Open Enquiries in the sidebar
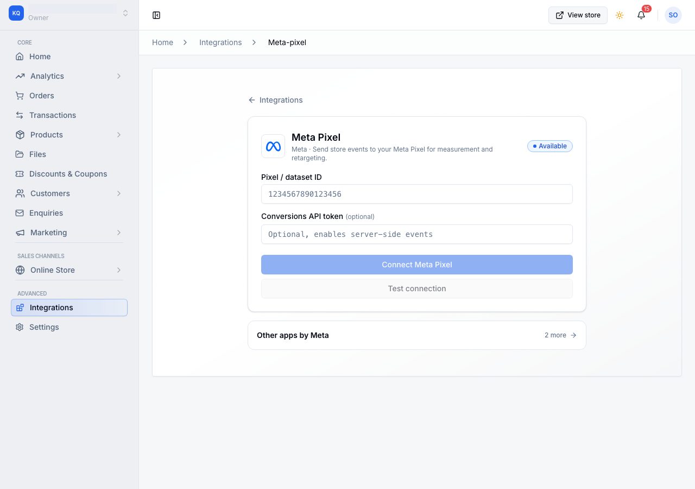This screenshot has width=695, height=489. tap(69, 213)
